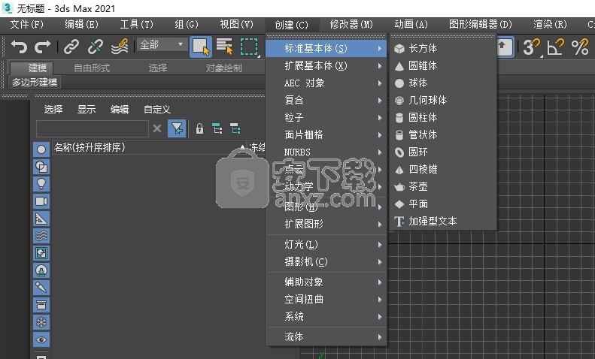Open explorer 自定义 menu
This screenshot has width=595, height=359.
157,110
